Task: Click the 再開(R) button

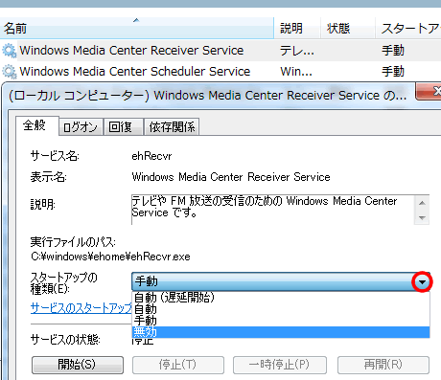Action: 383,365
